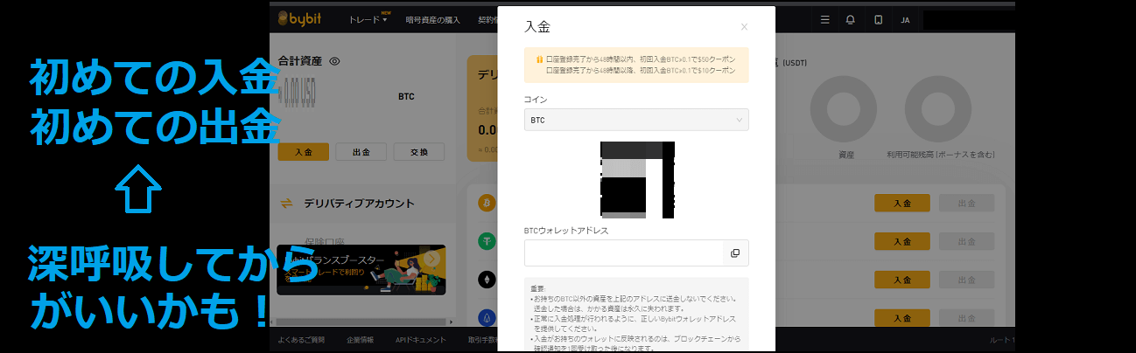The width and height of the screenshot is (1136, 353).
Task: Open the notification bell icon
Action: click(x=850, y=20)
